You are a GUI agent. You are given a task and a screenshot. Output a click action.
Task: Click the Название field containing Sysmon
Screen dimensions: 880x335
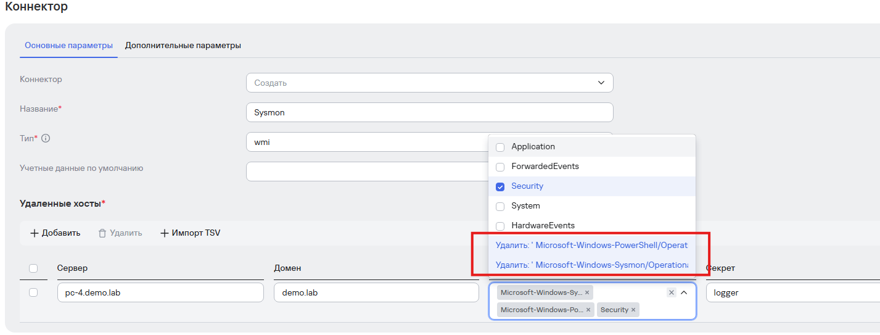tap(429, 112)
